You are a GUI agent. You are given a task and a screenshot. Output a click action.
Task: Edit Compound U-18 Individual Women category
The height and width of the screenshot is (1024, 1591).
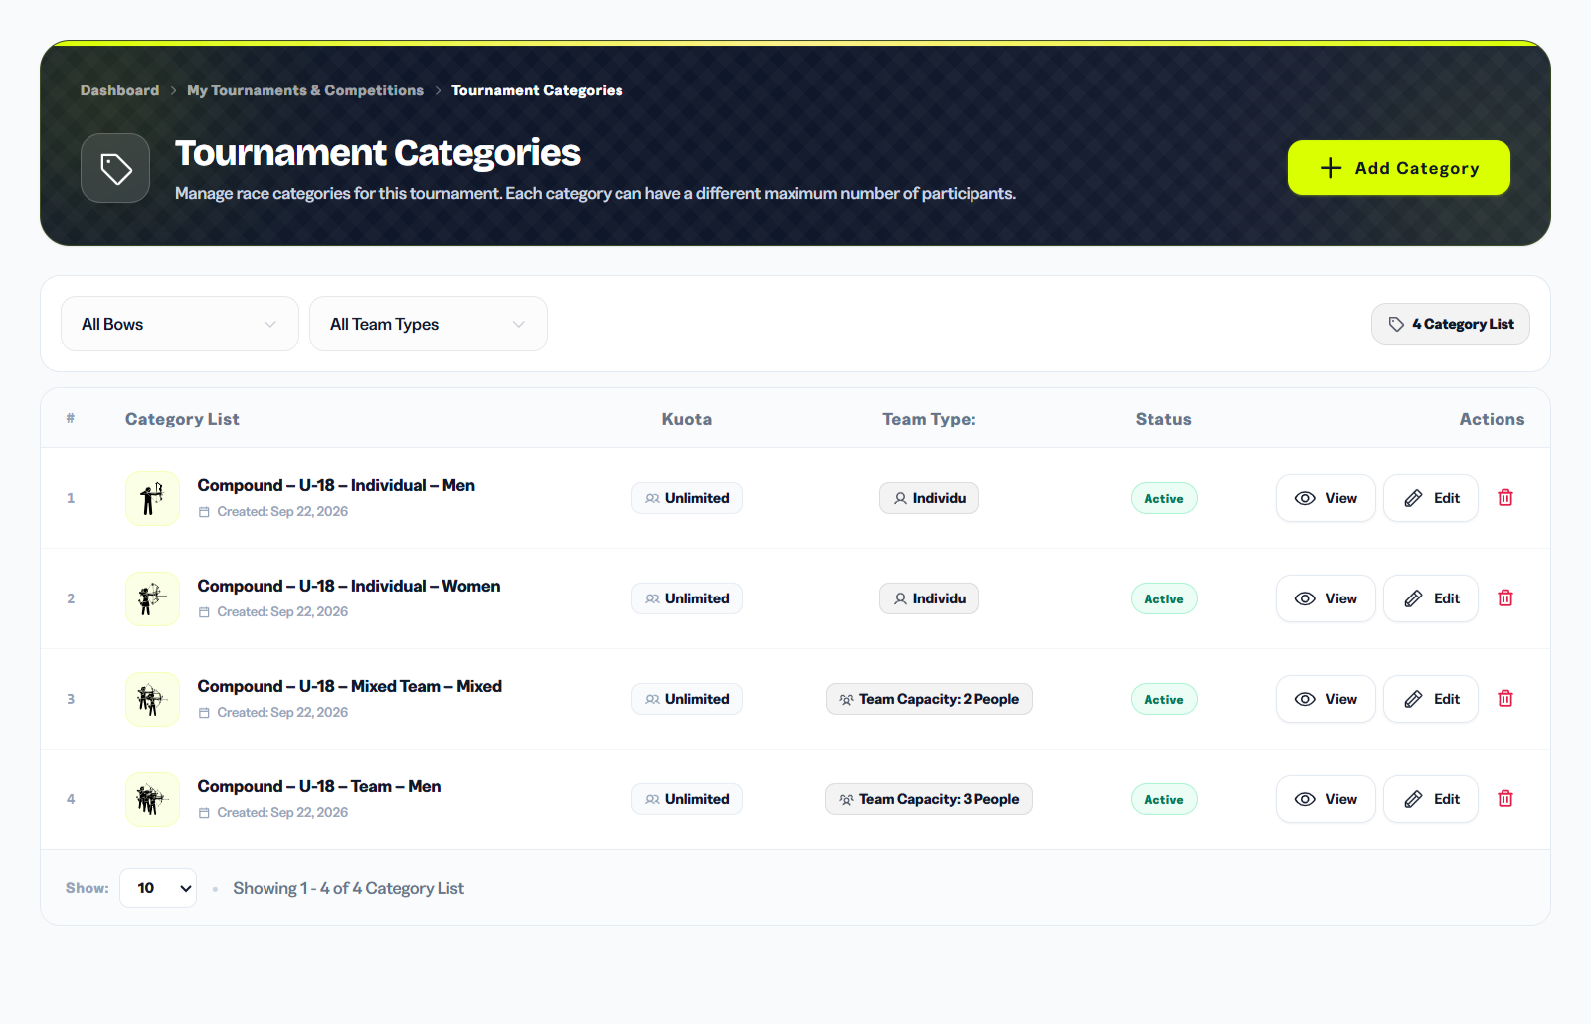pos(1431,598)
